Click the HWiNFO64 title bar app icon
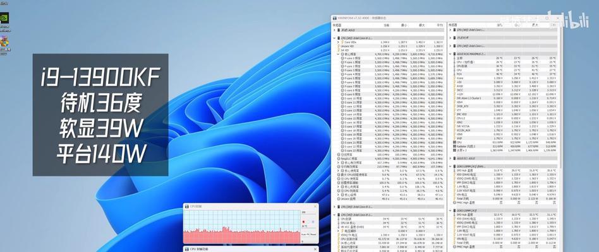 coord(334,18)
